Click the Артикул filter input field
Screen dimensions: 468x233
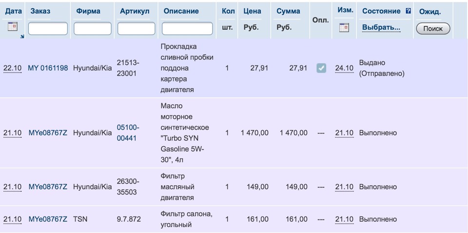point(136,29)
